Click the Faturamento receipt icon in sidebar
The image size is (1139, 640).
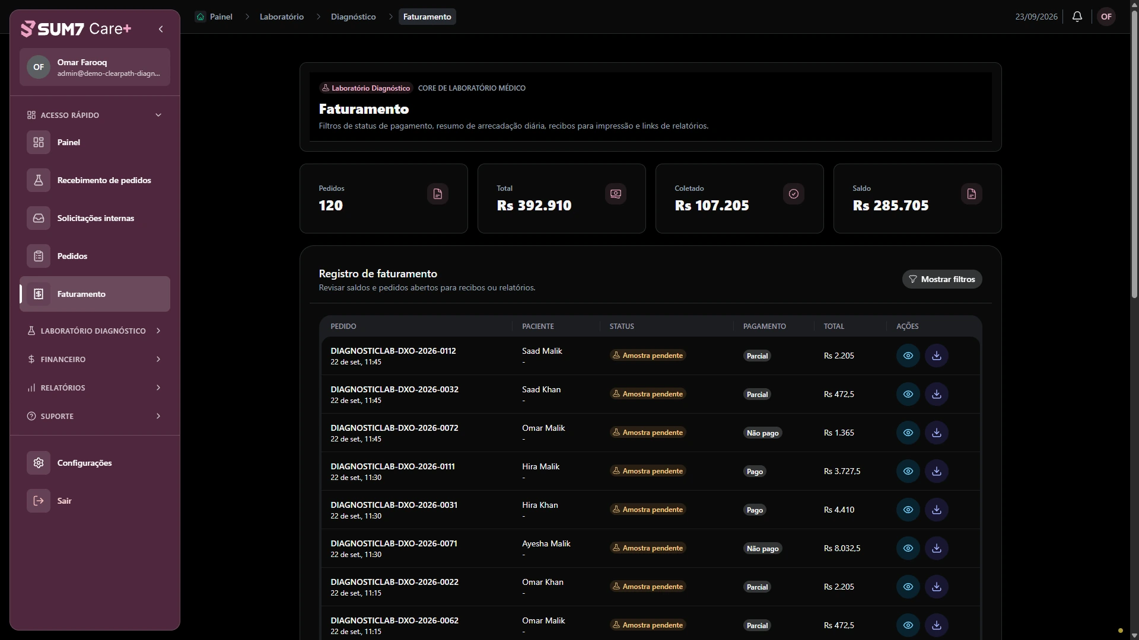[x=39, y=294]
